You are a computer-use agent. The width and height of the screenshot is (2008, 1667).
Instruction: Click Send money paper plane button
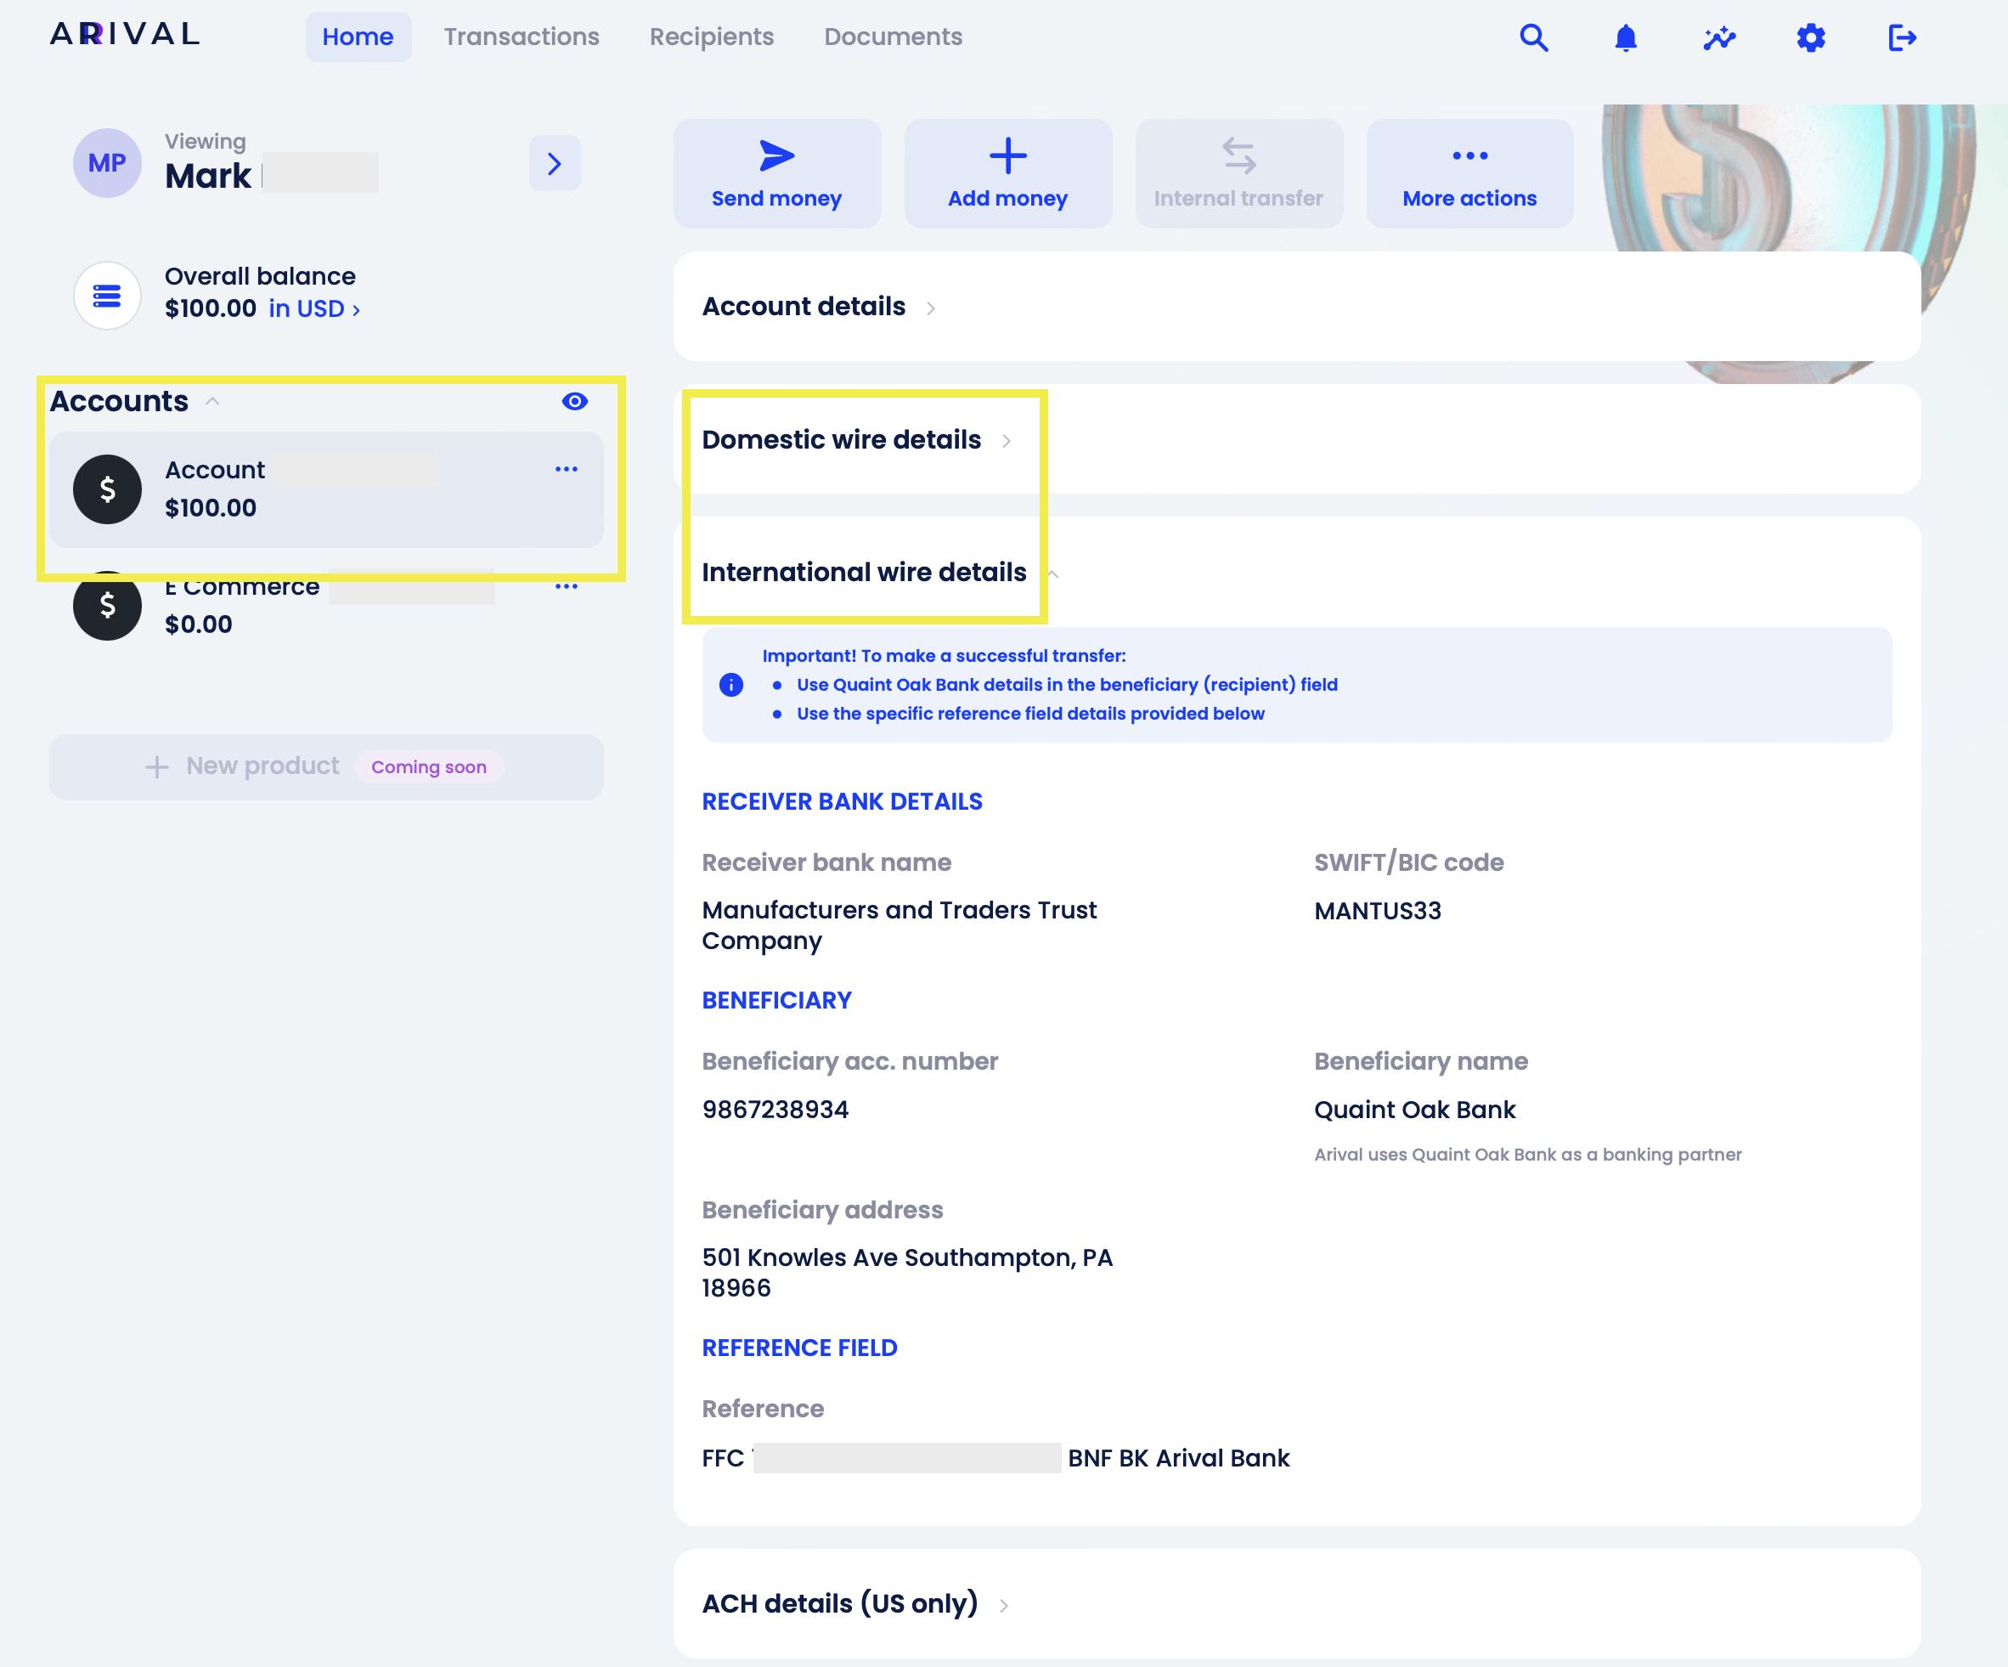pos(776,173)
